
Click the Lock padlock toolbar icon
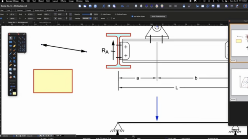pyautogui.click(x=184, y=6)
